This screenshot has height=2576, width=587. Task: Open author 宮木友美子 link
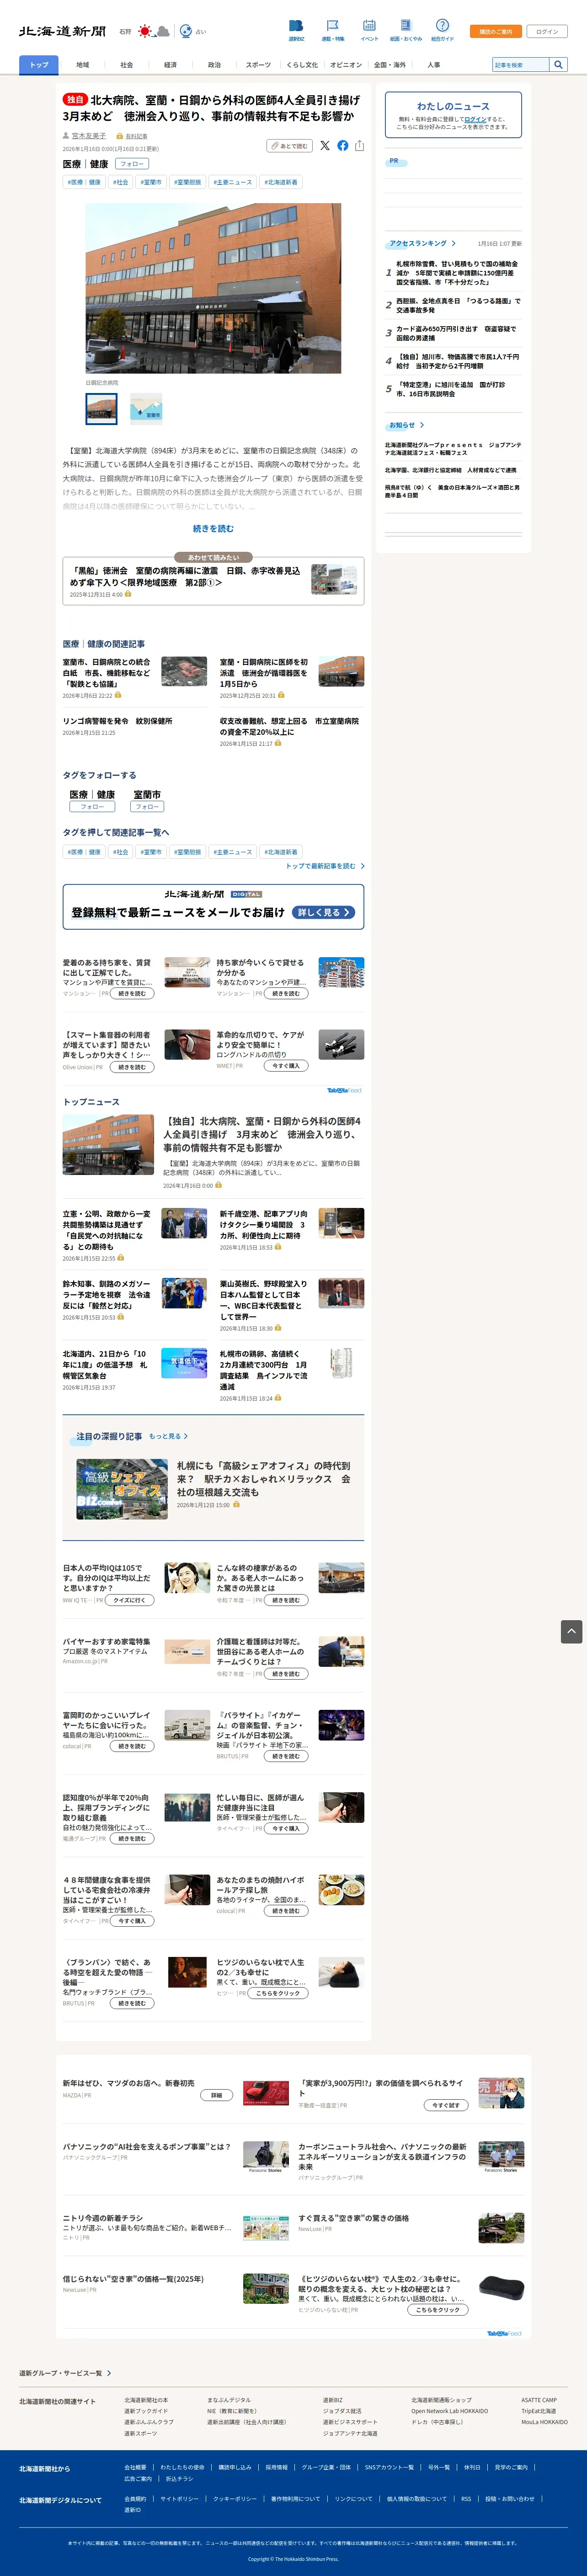[89, 136]
